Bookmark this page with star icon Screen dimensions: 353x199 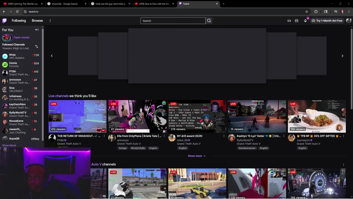click(x=306, y=12)
